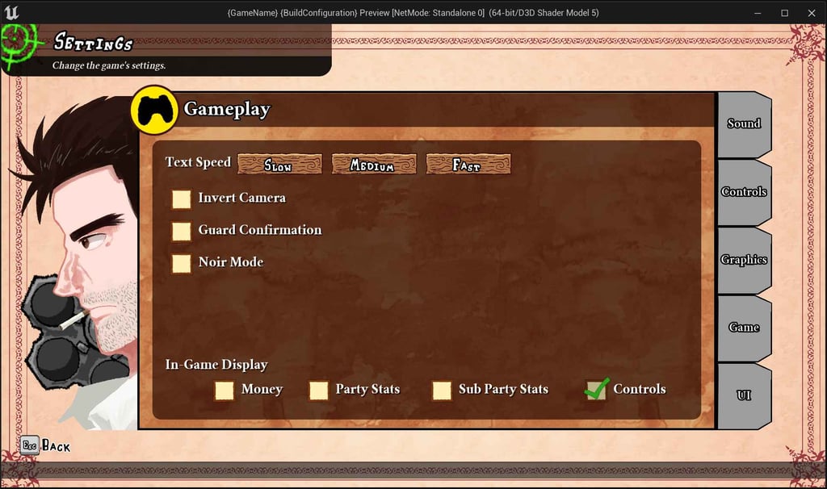Click the Unreal Engine logo in title bar

[11, 12]
